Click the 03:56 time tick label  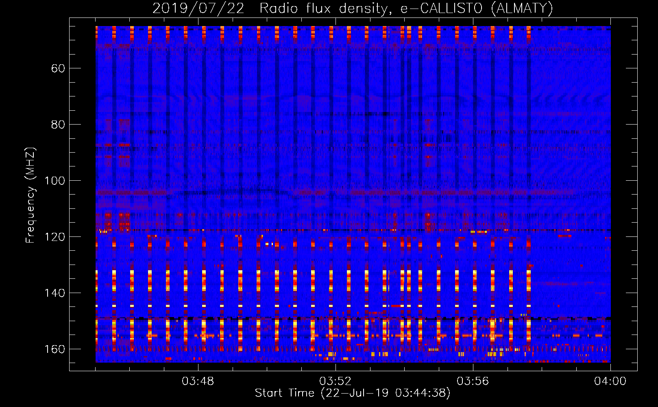473,381
